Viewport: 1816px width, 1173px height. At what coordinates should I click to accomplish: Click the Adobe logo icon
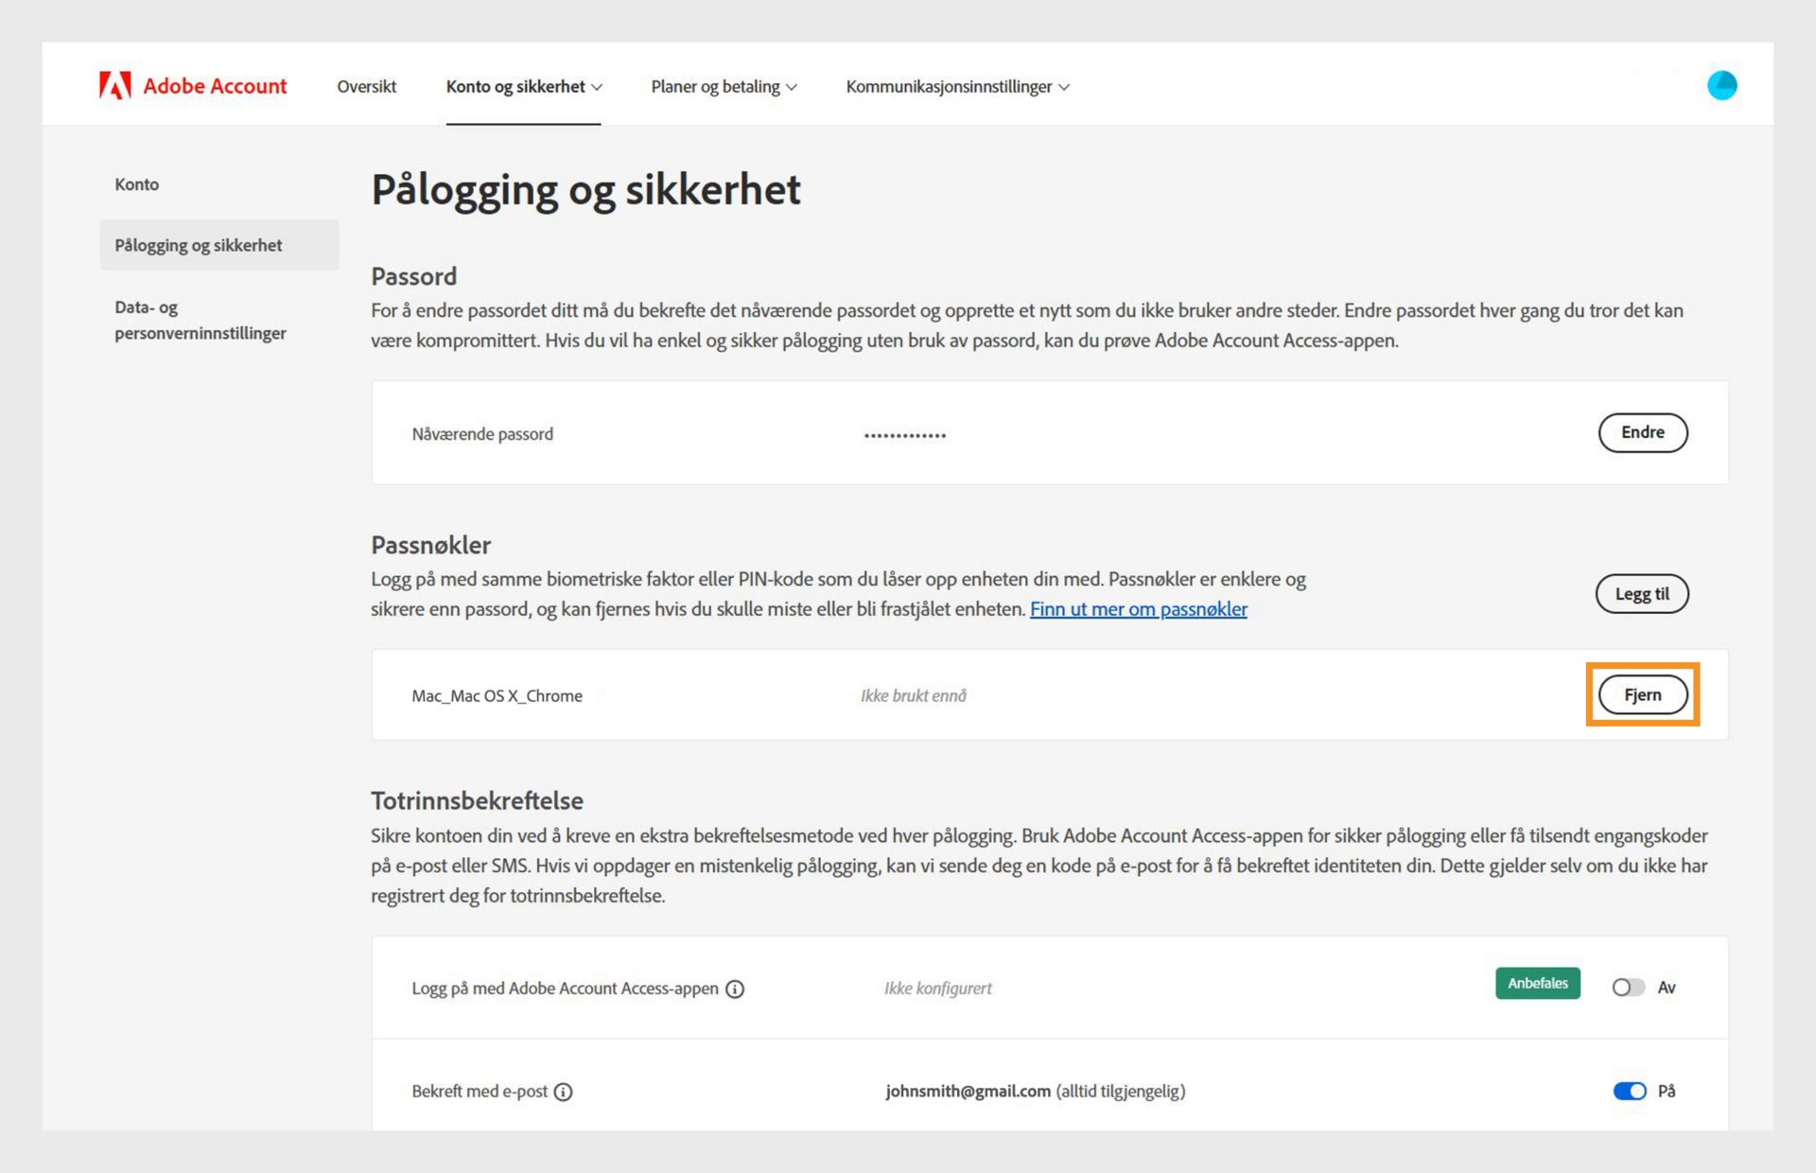coord(115,86)
